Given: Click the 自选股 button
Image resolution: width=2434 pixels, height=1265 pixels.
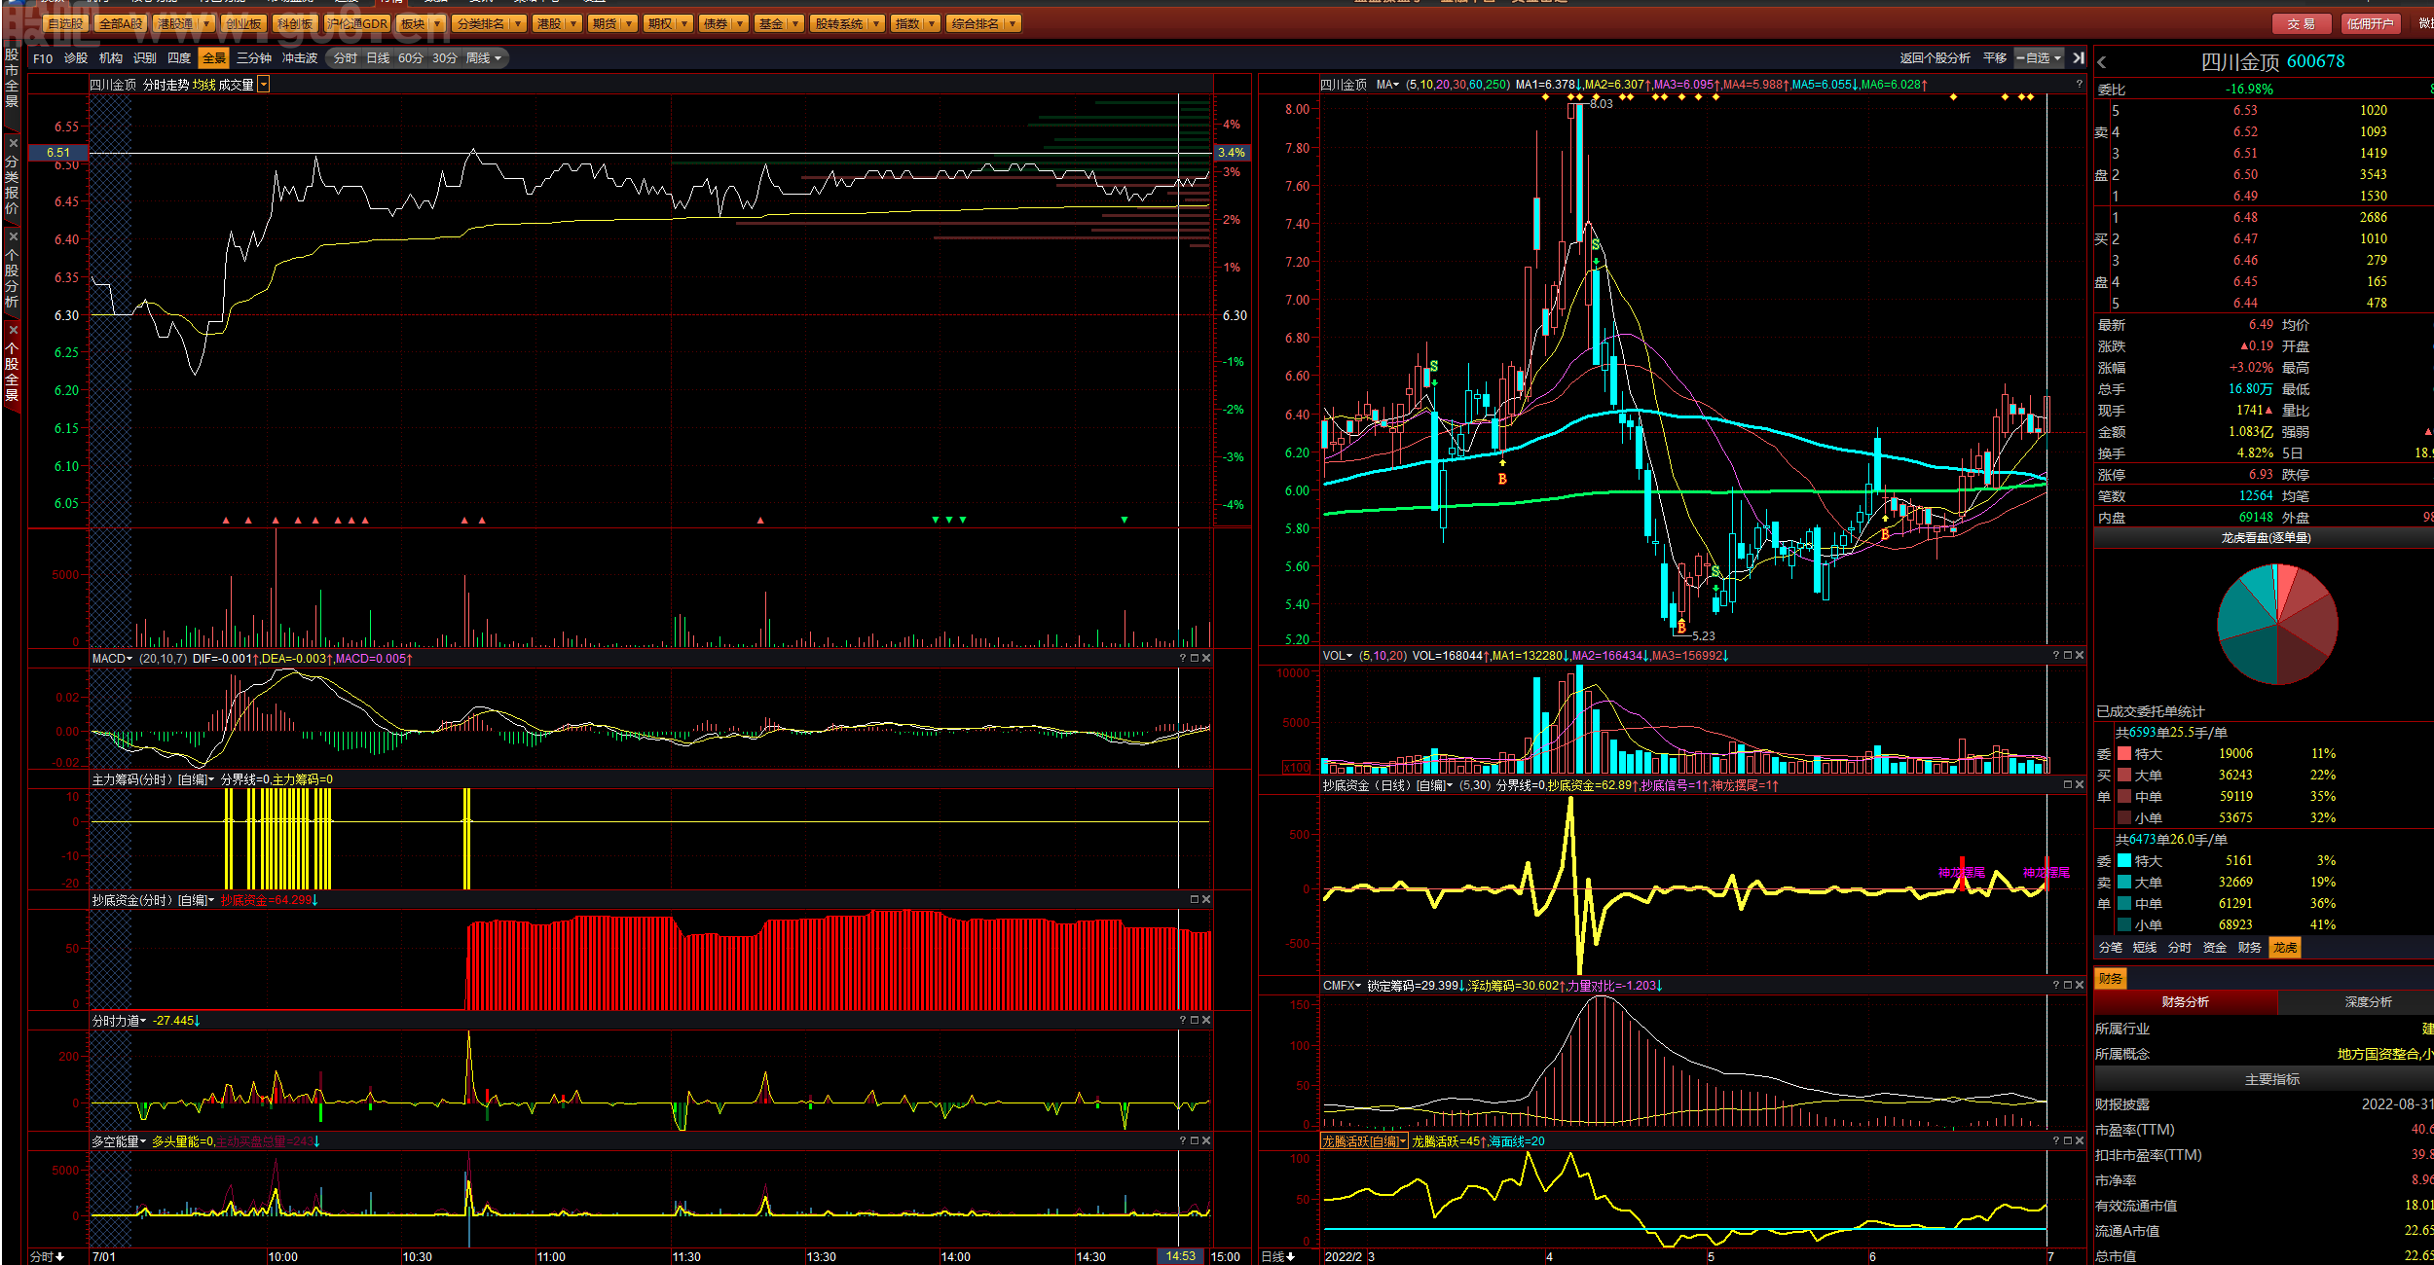Looking at the screenshot, I should click(65, 24).
